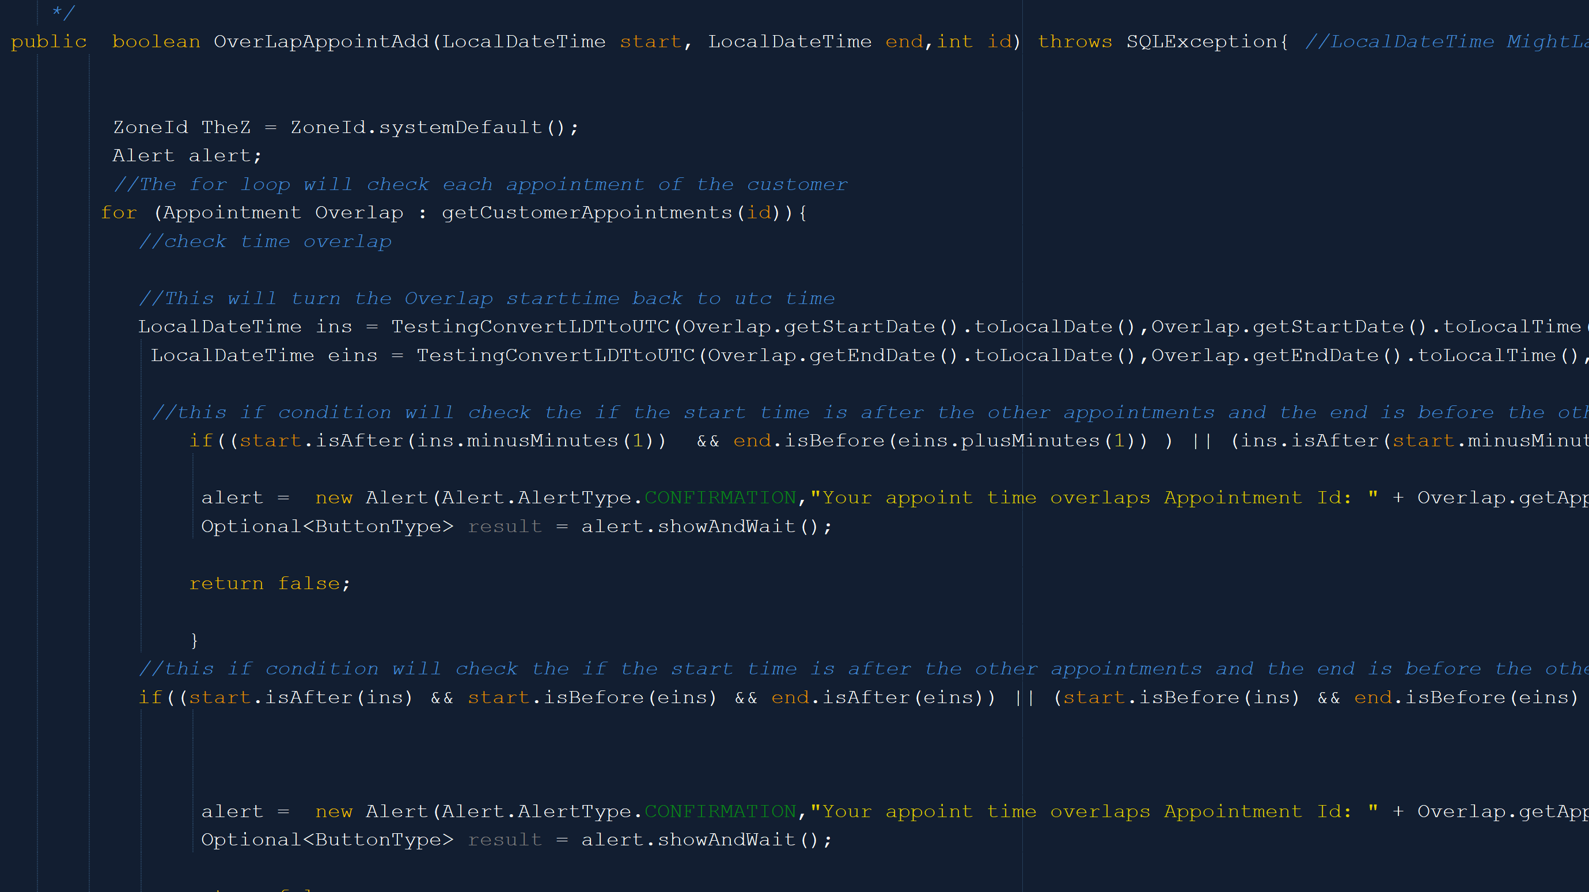The image size is (1589, 892).
Task: Click the variable name TheZ
Action: pyautogui.click(x=226, y=127)
